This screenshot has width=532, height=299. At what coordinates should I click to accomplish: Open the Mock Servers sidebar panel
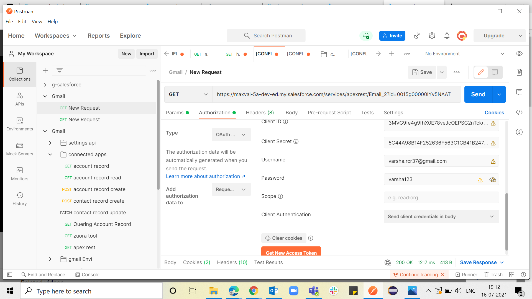(x=19, y=149)
